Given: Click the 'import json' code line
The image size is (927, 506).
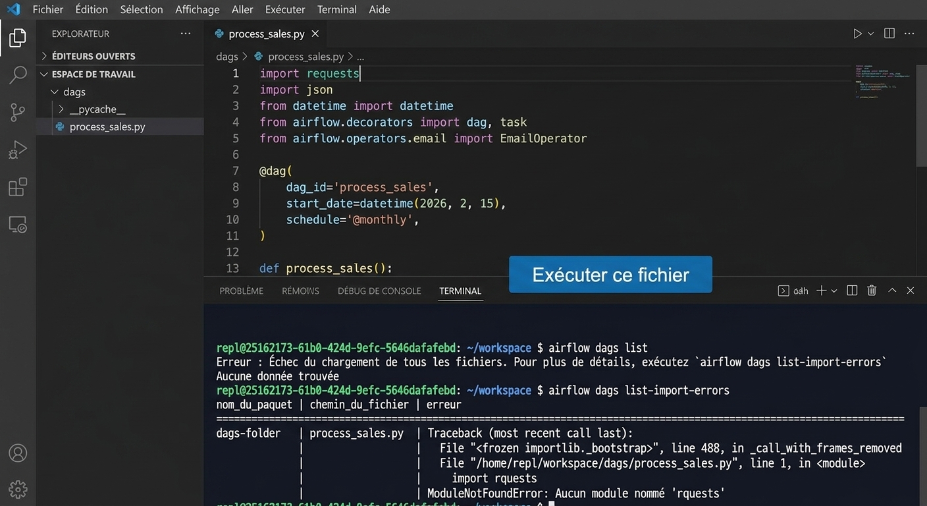Looking at the screenshot, I should click(x=296, y=90).
